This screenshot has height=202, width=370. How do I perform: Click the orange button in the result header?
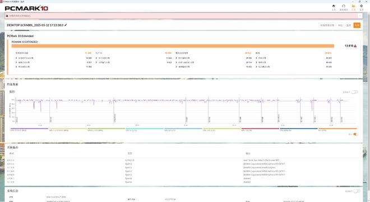click(x=357, y=25)
